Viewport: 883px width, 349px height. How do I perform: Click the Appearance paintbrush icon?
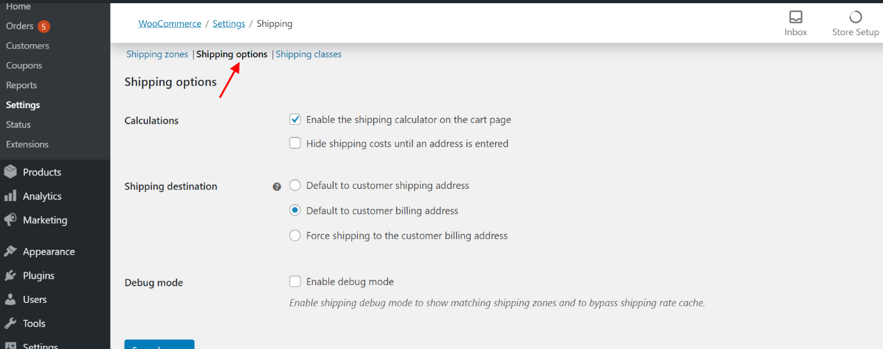click(10, 252)
